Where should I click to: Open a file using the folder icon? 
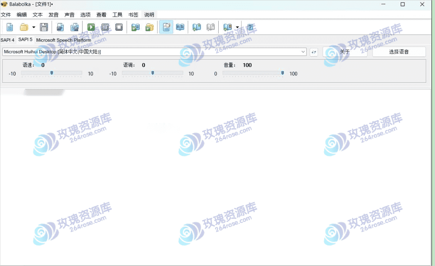pos(24,27)
